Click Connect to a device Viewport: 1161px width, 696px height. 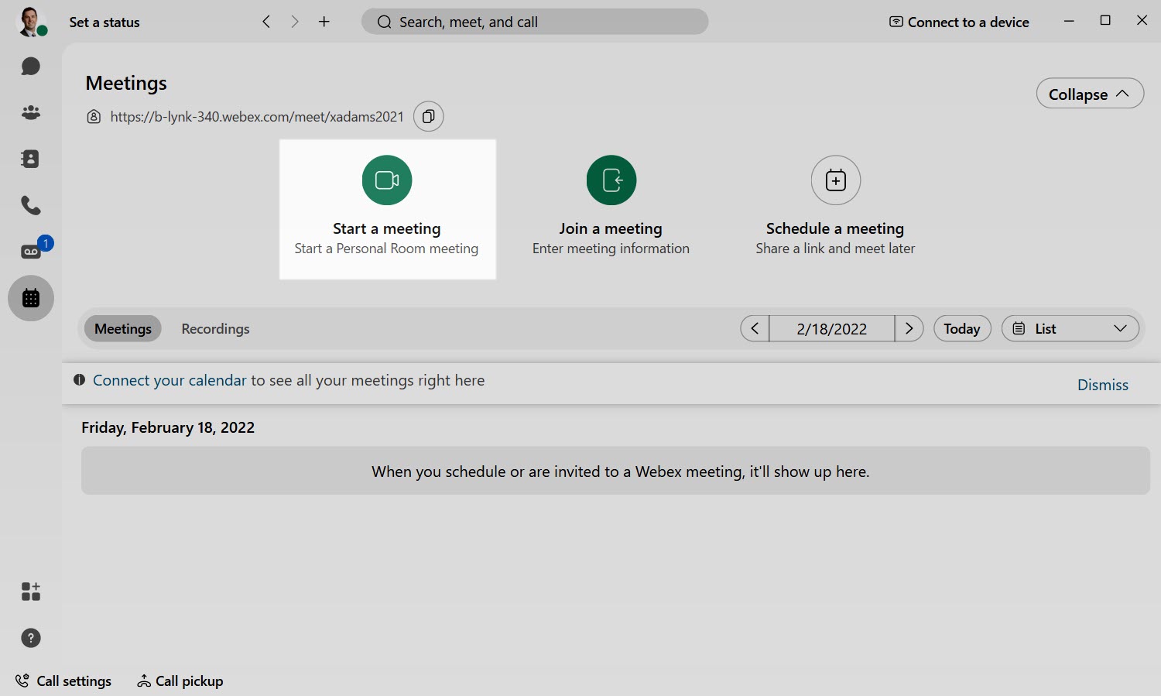(959, 22)
